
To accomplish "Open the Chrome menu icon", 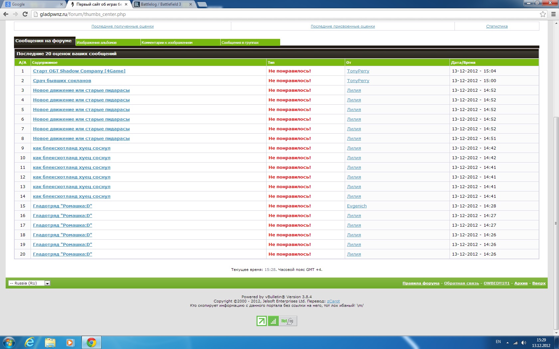I will (553, 14).
